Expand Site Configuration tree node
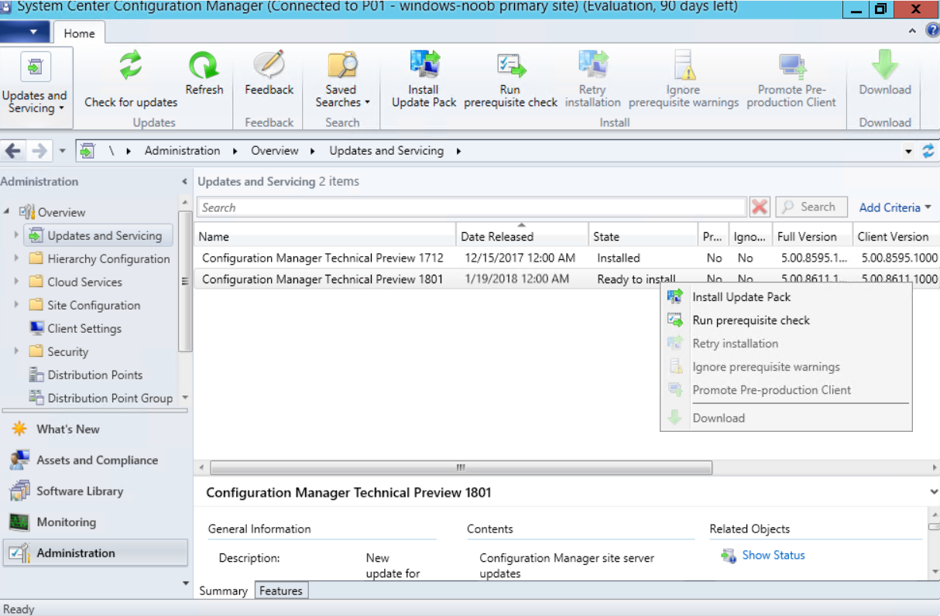Screen dimensions: 940x616 pos(16,305)
